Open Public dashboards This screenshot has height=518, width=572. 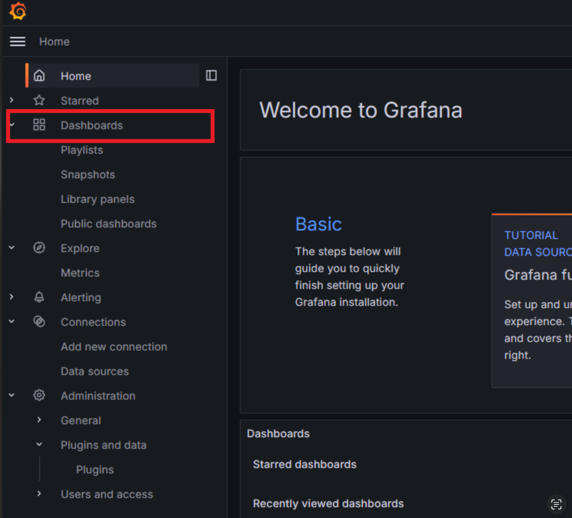(x=108, y=224)
